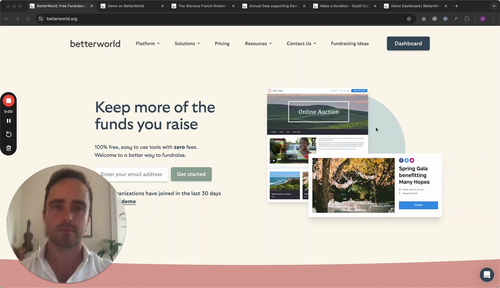Click the camera extension icon
Image resolution: width=500 pixels, height=288 pixels.
(x=424, y=19)
